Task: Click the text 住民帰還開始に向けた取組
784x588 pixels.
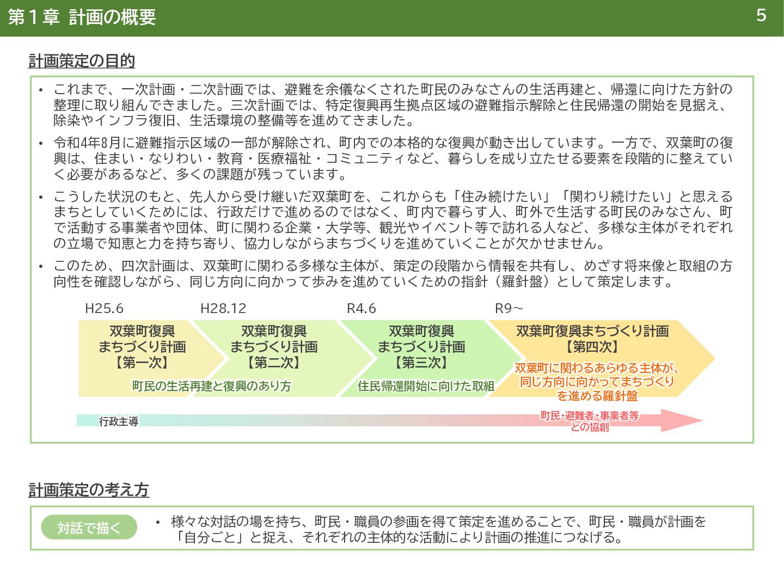Action: (x=426, y=386)
